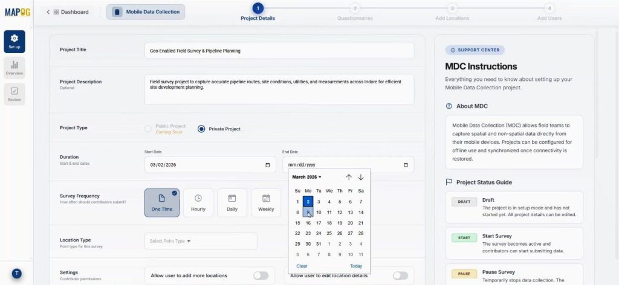Image resolution: width=619 pixels, height=285 pixels.
Task: Select March 9 in the calendar
Action: (x=308, y=212)
